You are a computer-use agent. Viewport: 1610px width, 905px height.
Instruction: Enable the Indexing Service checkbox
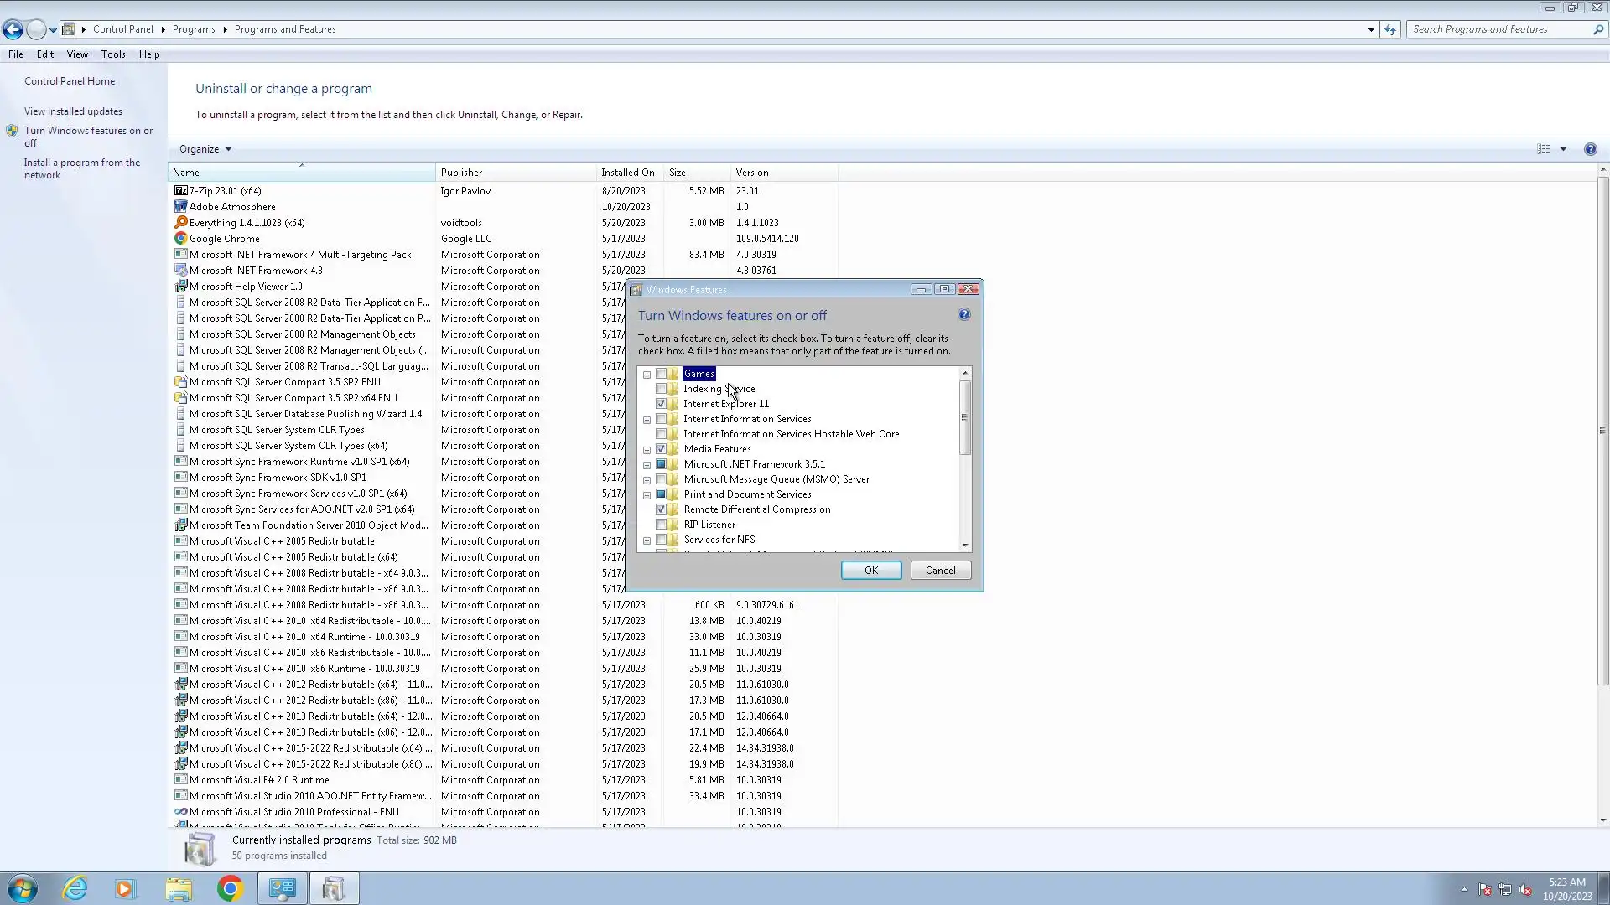click(661, 389)
